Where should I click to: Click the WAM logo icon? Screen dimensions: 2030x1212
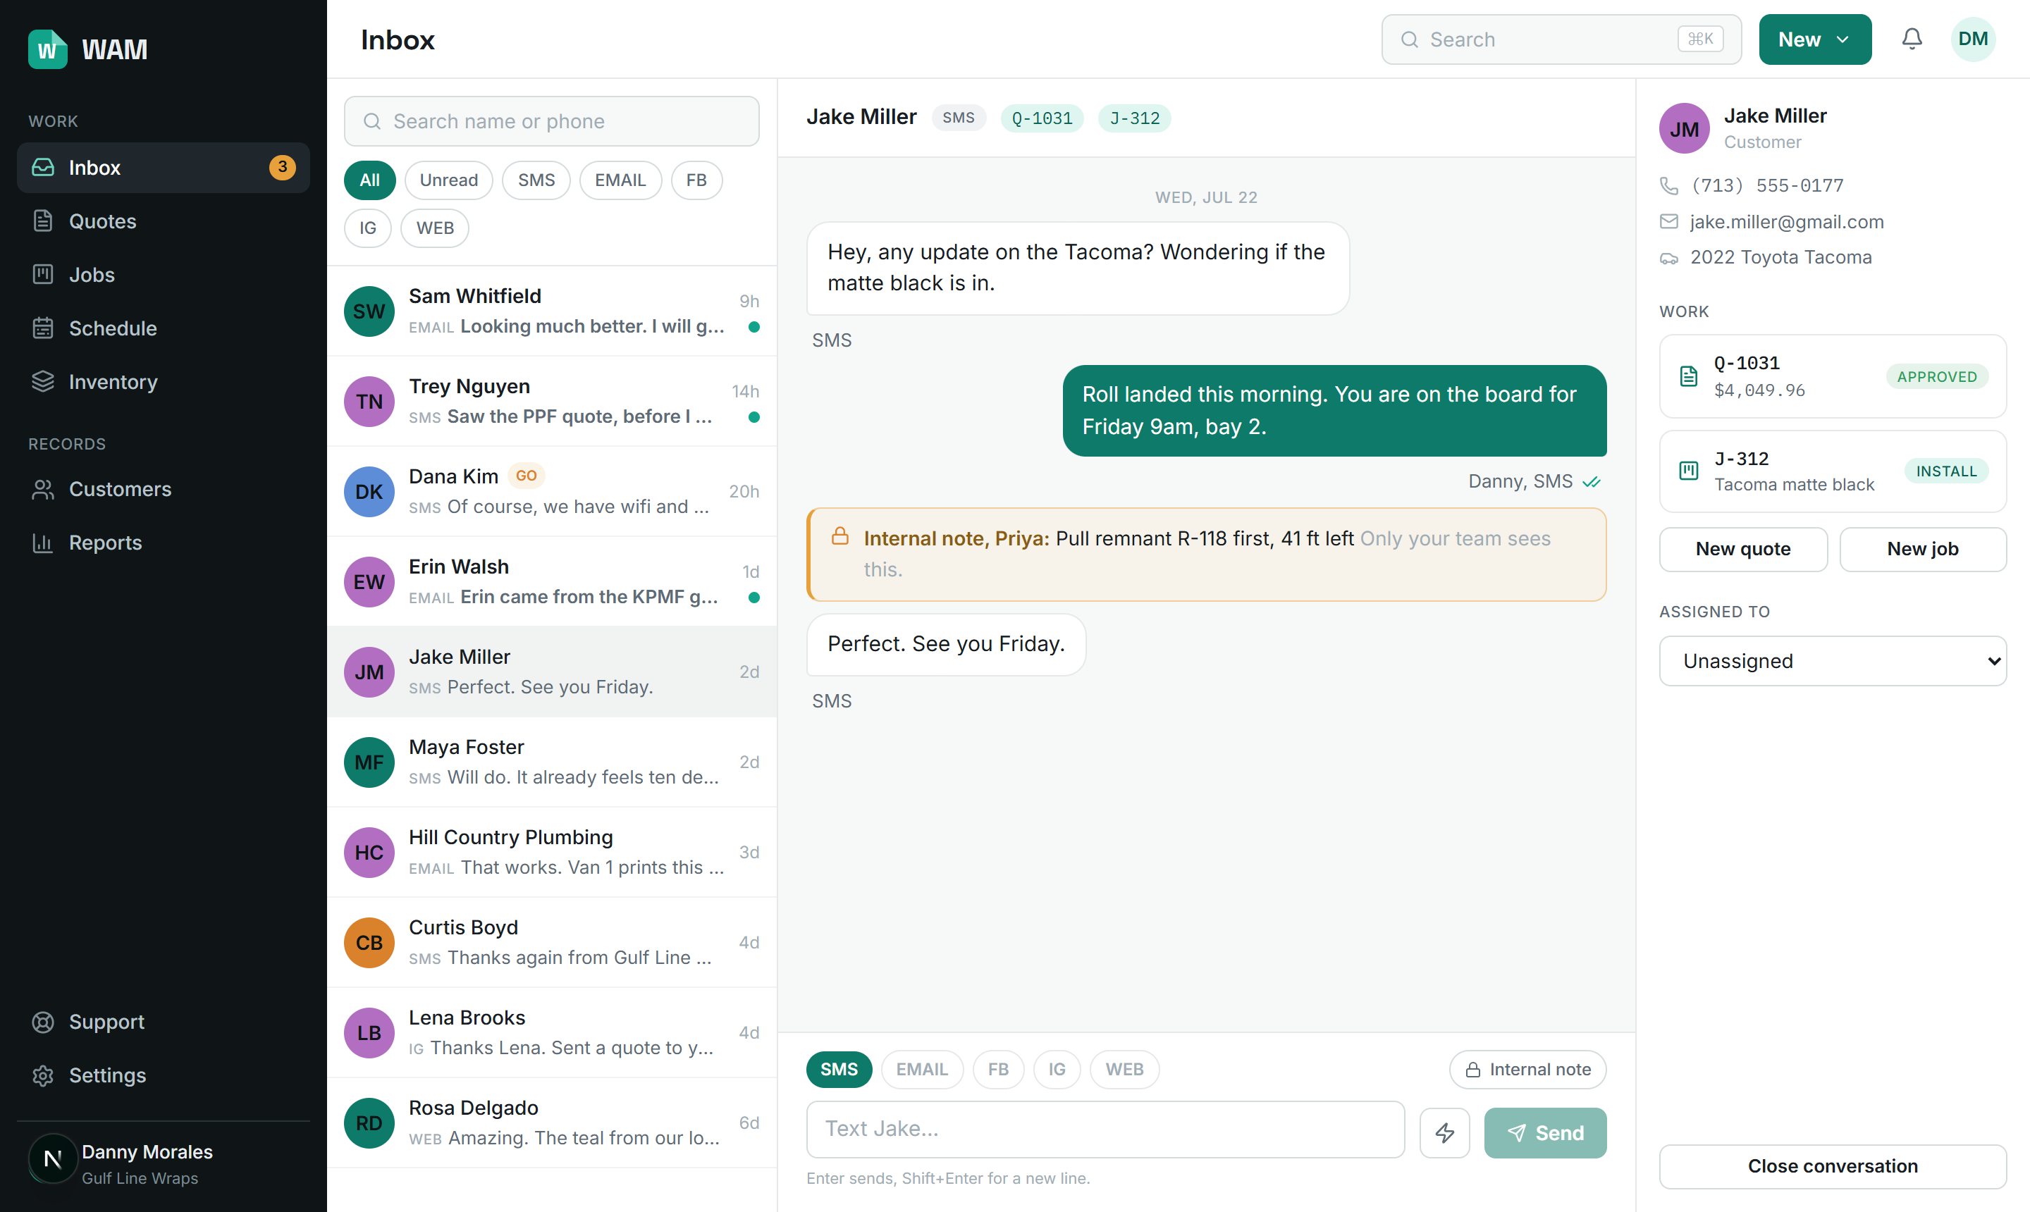[x=47, y=49]
